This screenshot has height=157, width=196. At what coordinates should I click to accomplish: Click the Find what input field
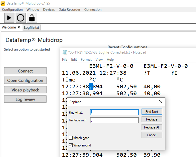(x=114, y=112)
